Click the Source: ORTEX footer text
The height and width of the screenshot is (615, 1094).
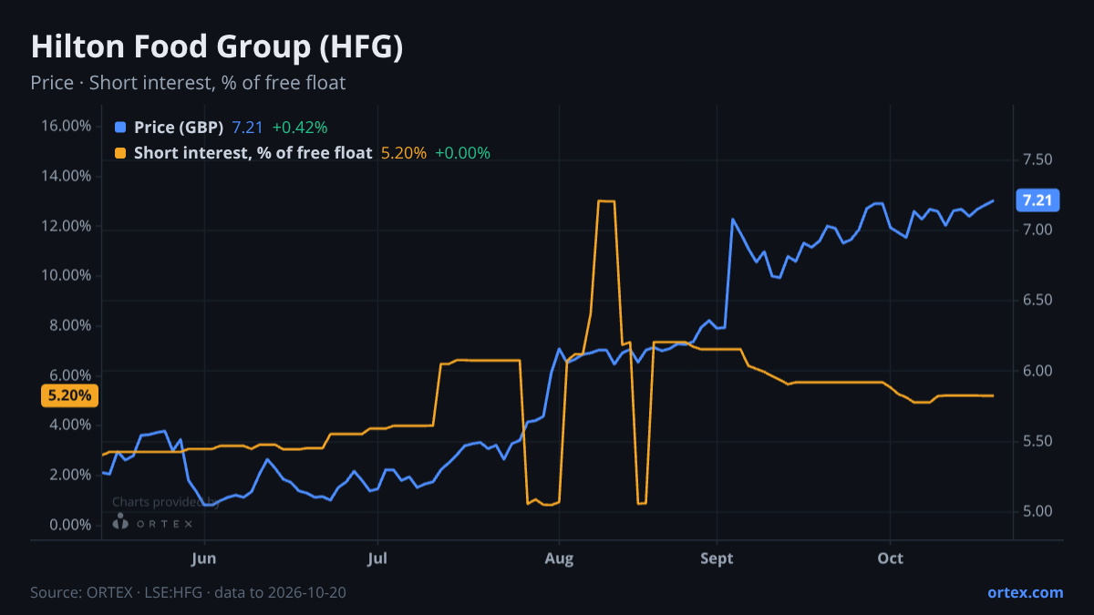point(188,592)
